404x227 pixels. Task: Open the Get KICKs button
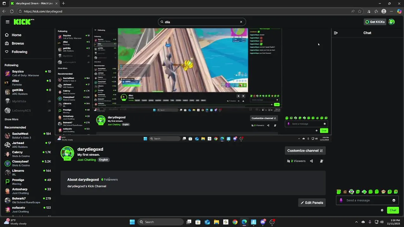point(375,22)
